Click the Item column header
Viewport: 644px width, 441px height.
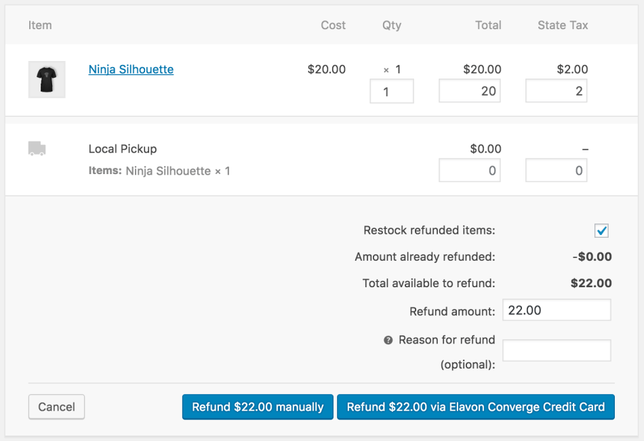click(40, 25)
